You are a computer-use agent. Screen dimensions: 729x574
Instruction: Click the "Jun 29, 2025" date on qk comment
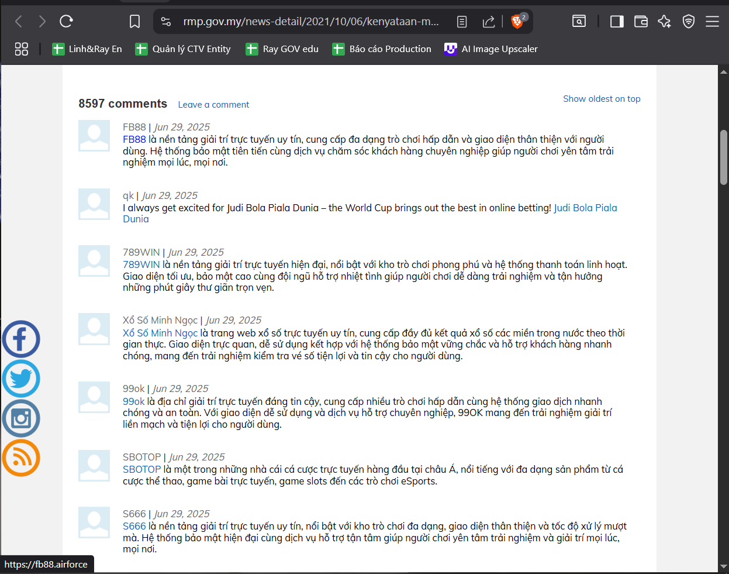coord(170,195)
